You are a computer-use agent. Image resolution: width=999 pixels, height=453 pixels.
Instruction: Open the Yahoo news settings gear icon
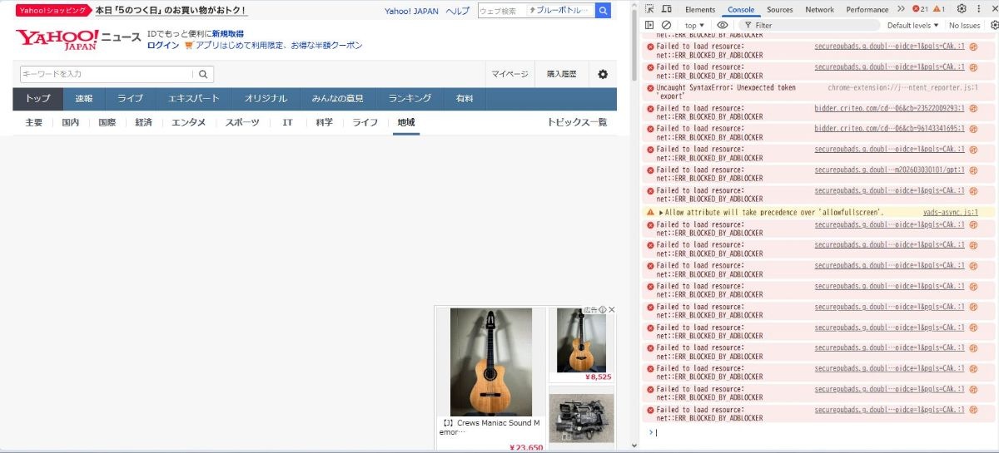tap(603, 74)
